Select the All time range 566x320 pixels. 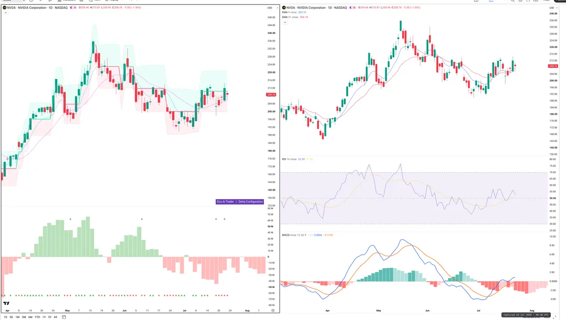(55, 317)
